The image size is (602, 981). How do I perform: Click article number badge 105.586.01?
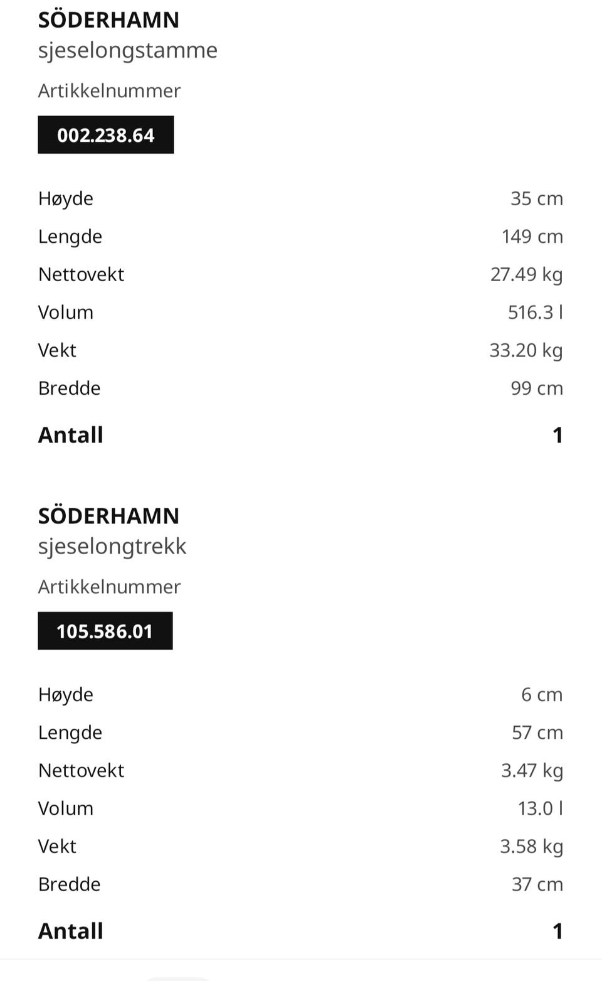tap(105, 631)
